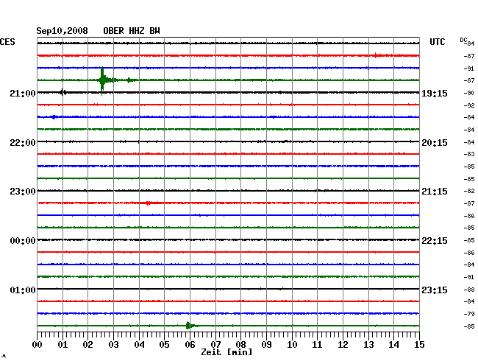Viewport: 478px width, 364px height.
Task: Select the 22:00 local time label
Action: [23, 143]
